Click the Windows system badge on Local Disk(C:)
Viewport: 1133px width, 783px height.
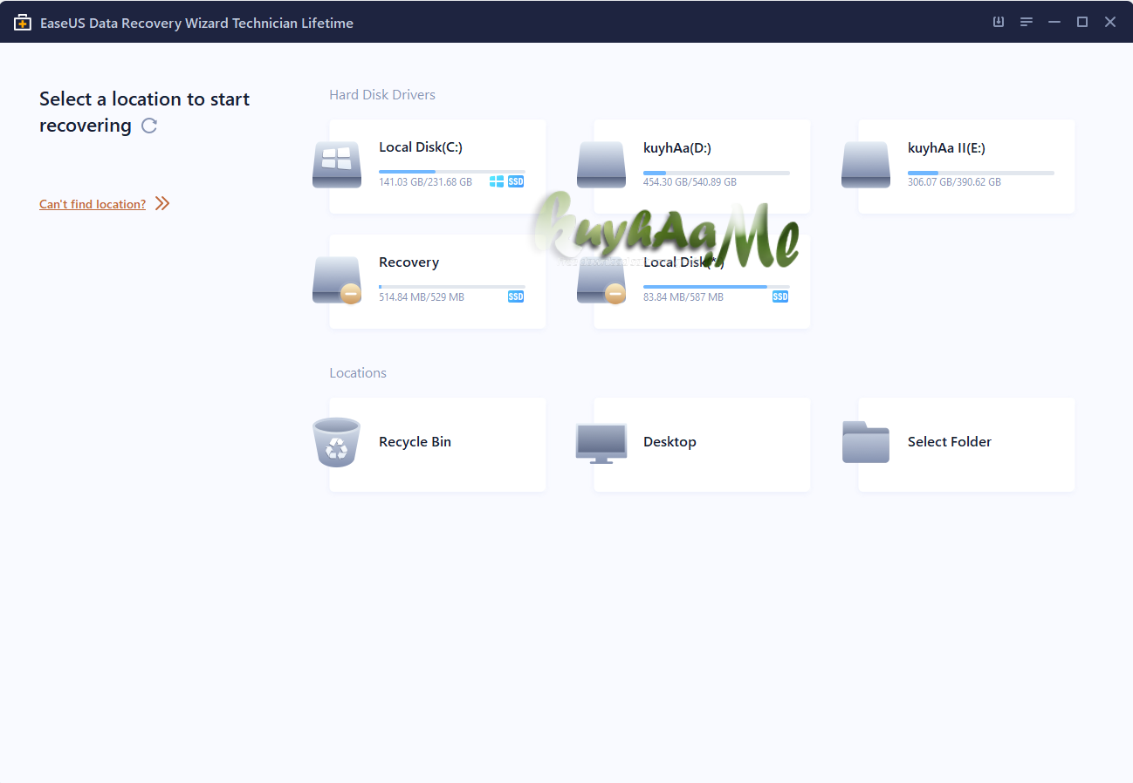coord(497,181)
